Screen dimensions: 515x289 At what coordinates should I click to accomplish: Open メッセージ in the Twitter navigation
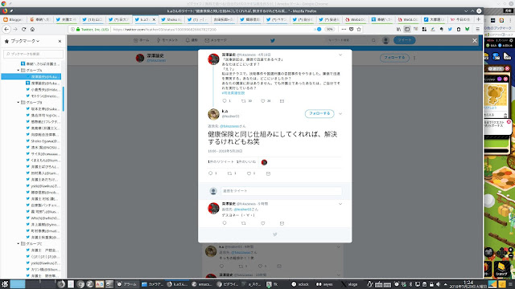pyautogui.click(x=216, y=40)
